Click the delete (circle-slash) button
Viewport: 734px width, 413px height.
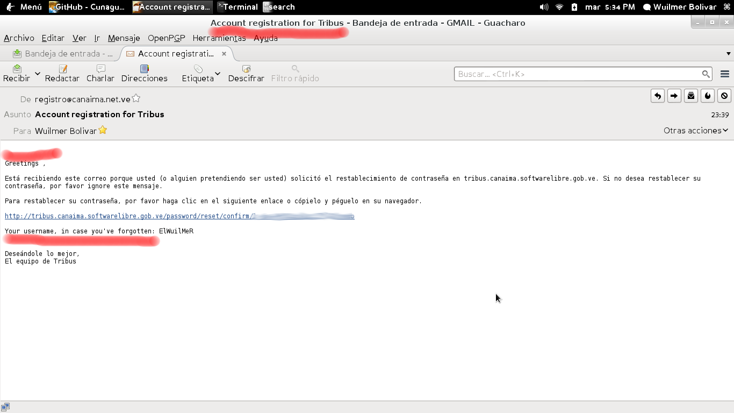click(724, 96)
